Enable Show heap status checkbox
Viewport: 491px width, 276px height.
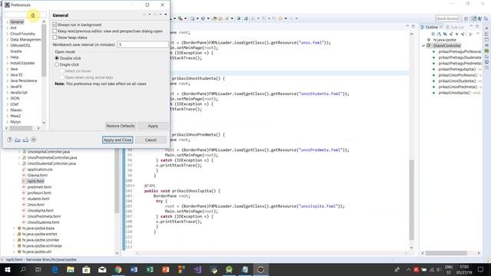pyautogui.click(x=54, y=38)
